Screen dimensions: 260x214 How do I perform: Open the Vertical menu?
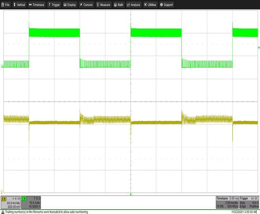19,5
